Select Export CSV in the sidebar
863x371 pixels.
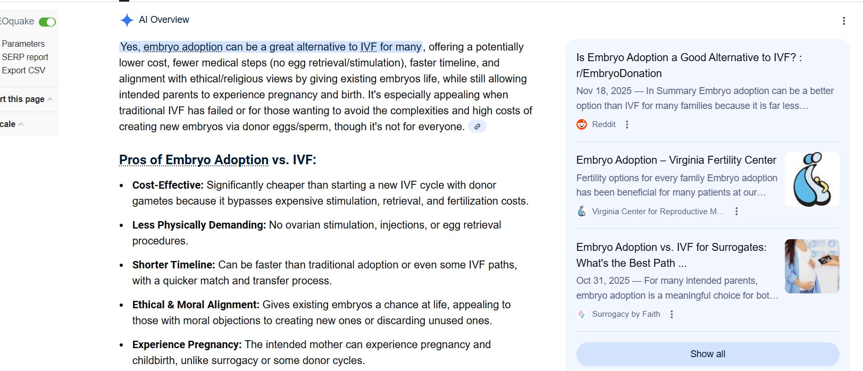pyautogui.click(x=23, y=70)
